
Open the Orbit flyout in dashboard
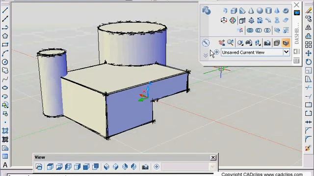[240, 43]
